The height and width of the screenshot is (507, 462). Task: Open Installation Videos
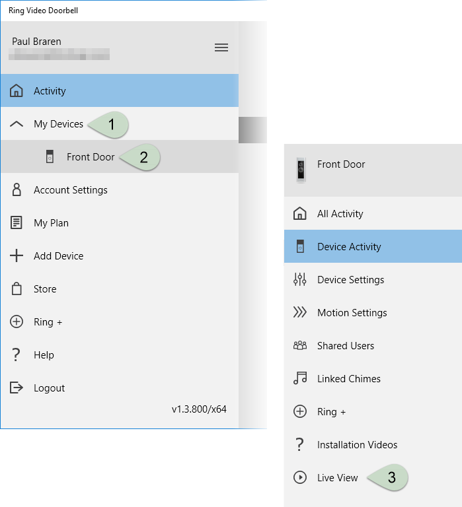click(x=373, y=444)
